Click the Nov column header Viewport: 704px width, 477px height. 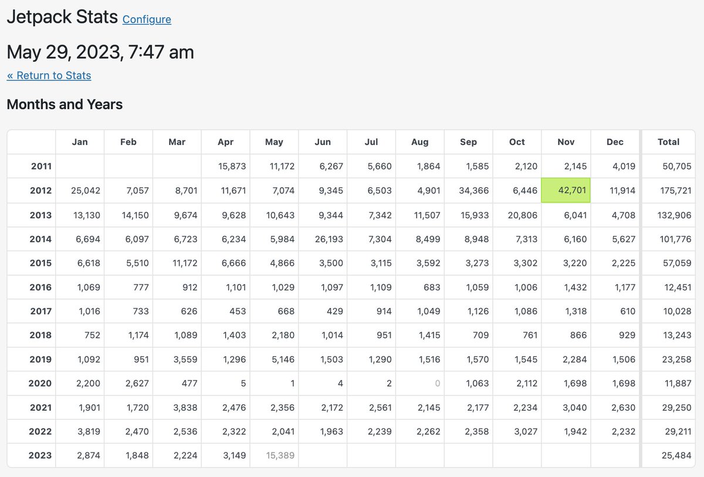566,142
